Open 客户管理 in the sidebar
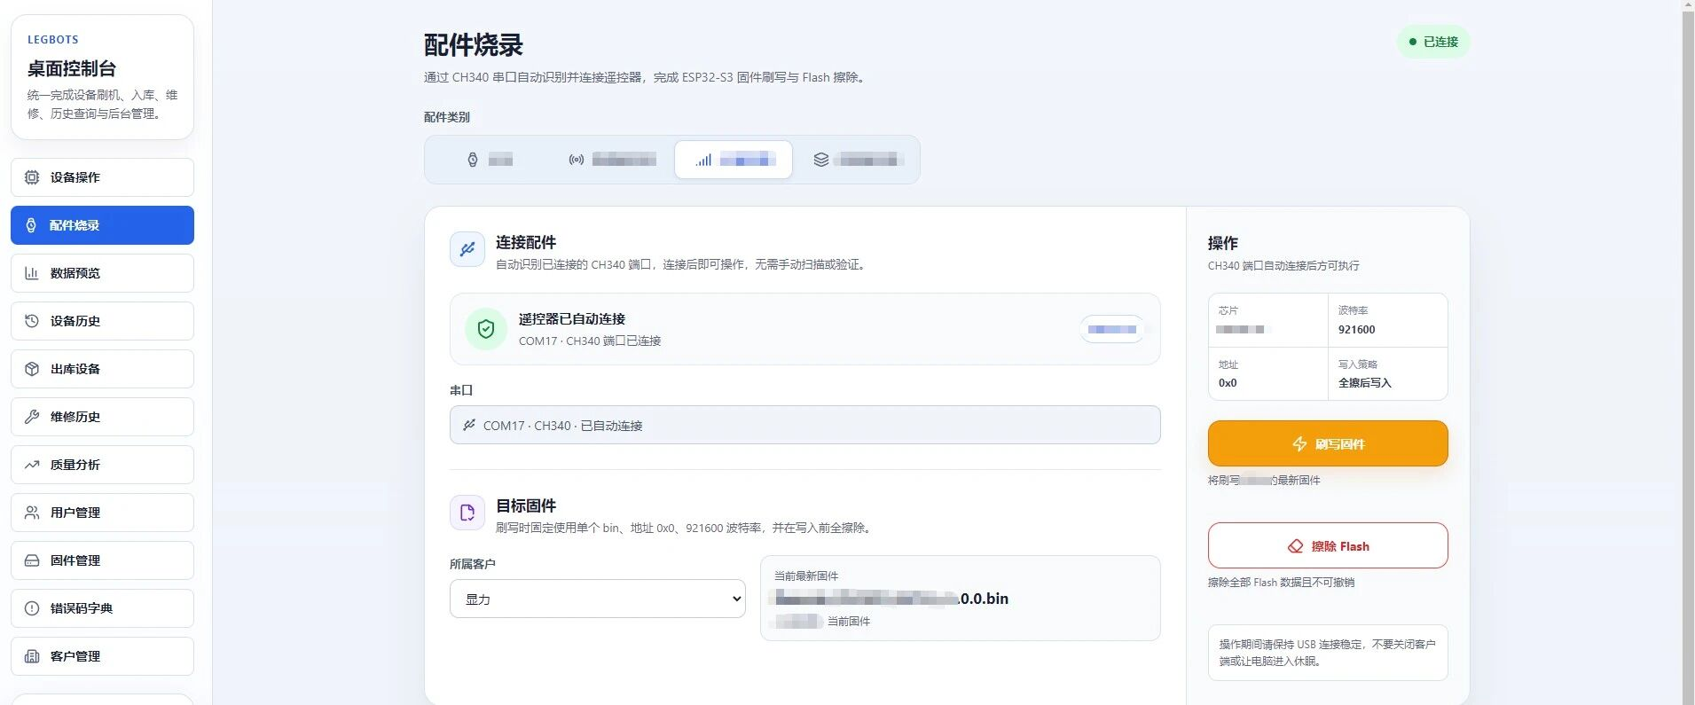This screenshot has width=1695, height=705. 102,656
